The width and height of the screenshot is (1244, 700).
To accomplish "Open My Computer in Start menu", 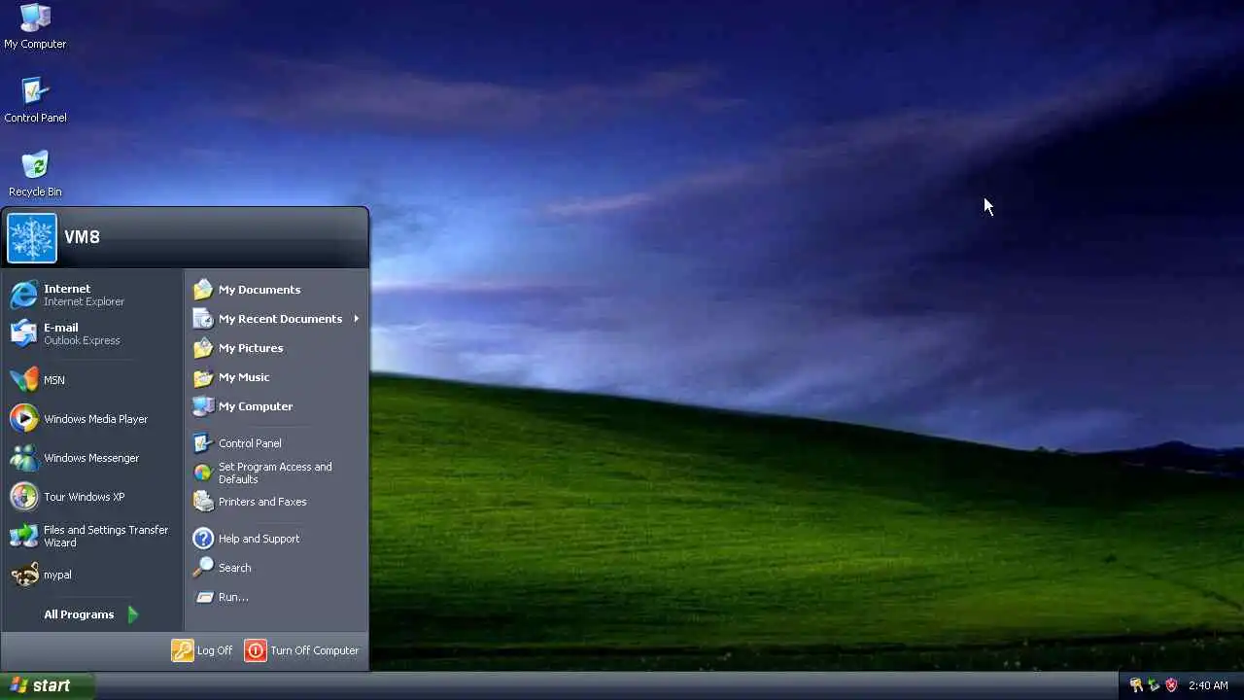I will [x=276, y=406].
